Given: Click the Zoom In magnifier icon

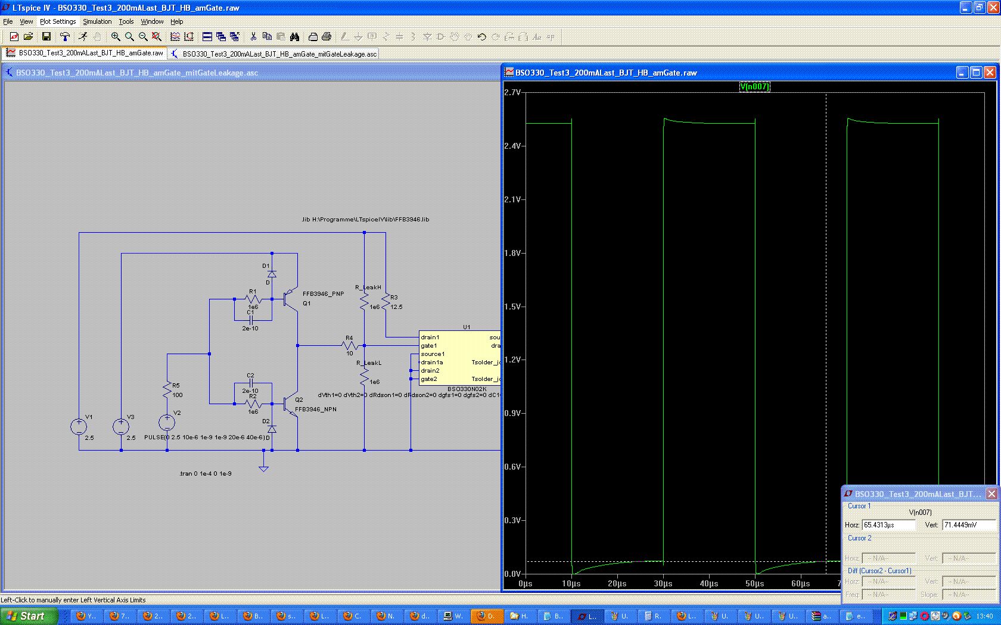Looking at the screenshot, I should tap(116, 37).
